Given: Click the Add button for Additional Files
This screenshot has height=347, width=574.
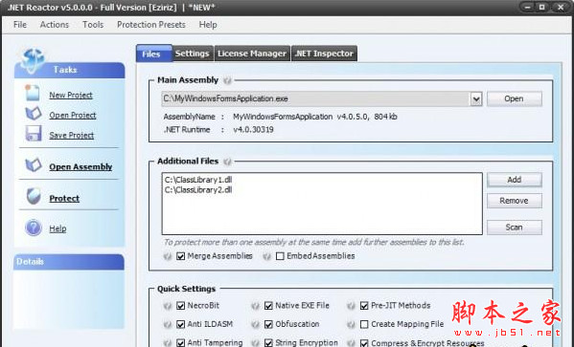Looking at the screenshot, I should pyautogui.click(x=514, y=180).
